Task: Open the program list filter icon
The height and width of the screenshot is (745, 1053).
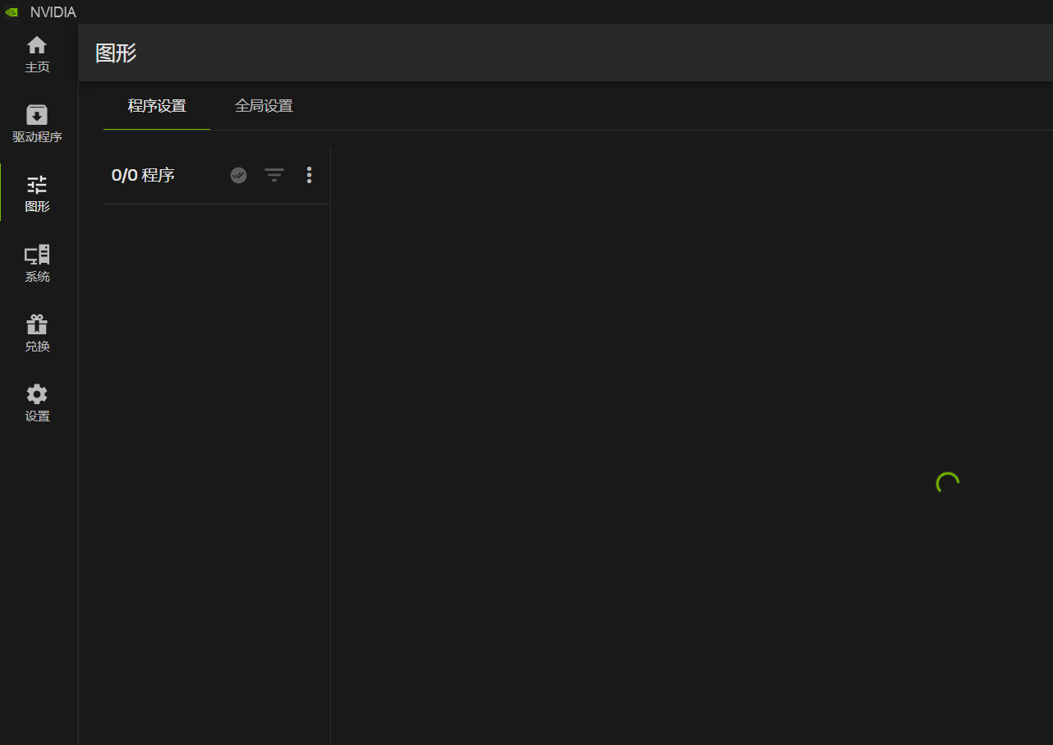Action: click(x=274, y=175)
